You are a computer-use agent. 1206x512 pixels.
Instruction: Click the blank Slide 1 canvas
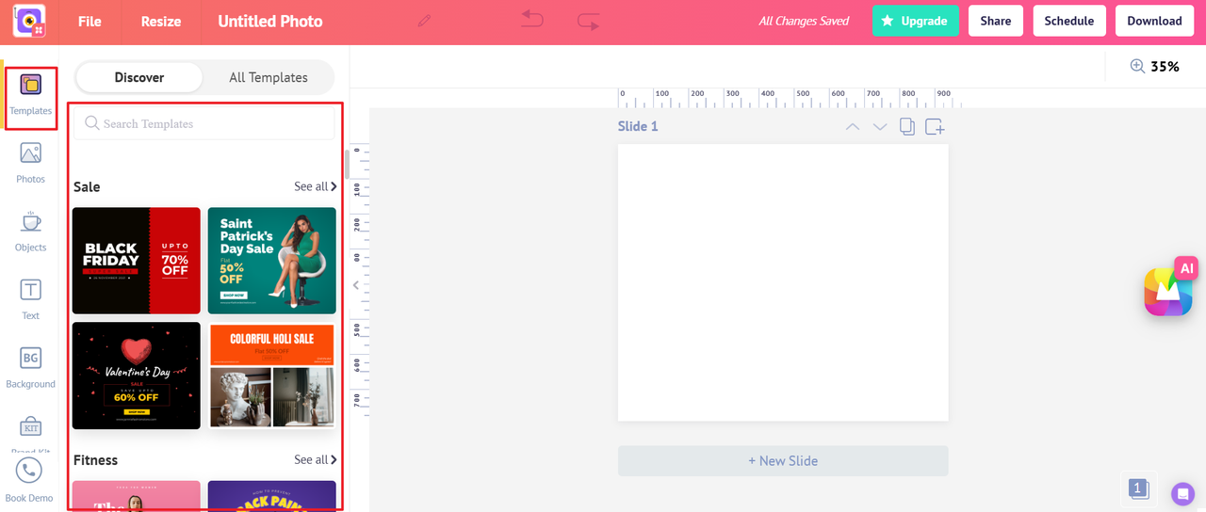(783, 282)
